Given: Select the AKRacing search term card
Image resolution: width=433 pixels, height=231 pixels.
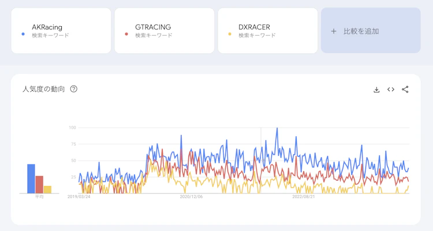Looking at the screenshot, I should coord(61,31).
